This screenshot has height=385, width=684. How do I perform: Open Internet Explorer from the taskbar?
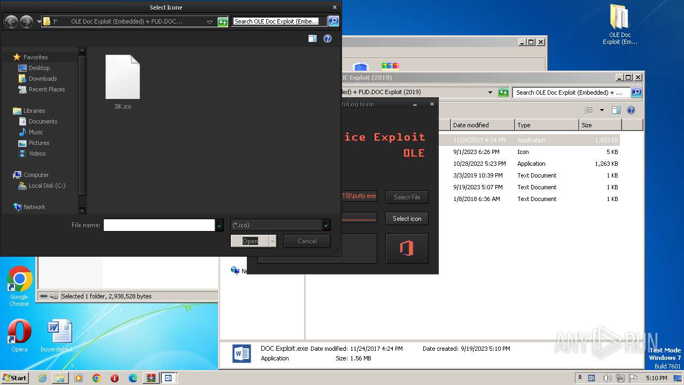click(42, 378)
